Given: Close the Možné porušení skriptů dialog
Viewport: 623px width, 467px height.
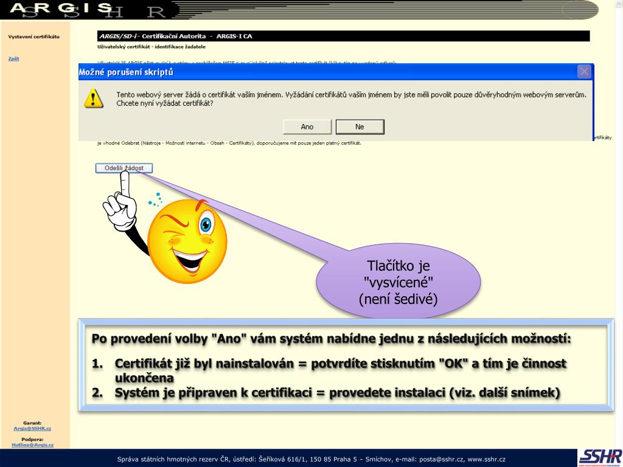Looking at the screenshot, I should [x=583, y=72].
